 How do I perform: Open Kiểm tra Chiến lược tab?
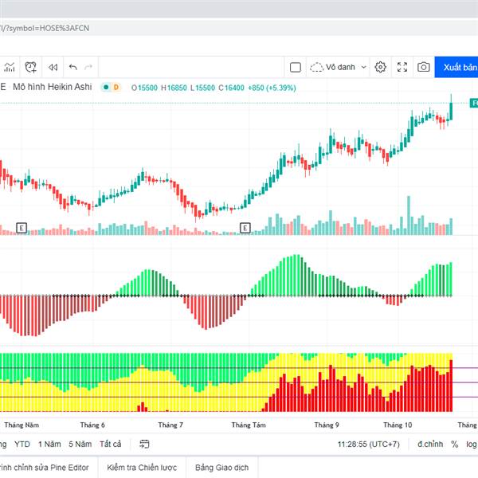[x=142, y=468]
